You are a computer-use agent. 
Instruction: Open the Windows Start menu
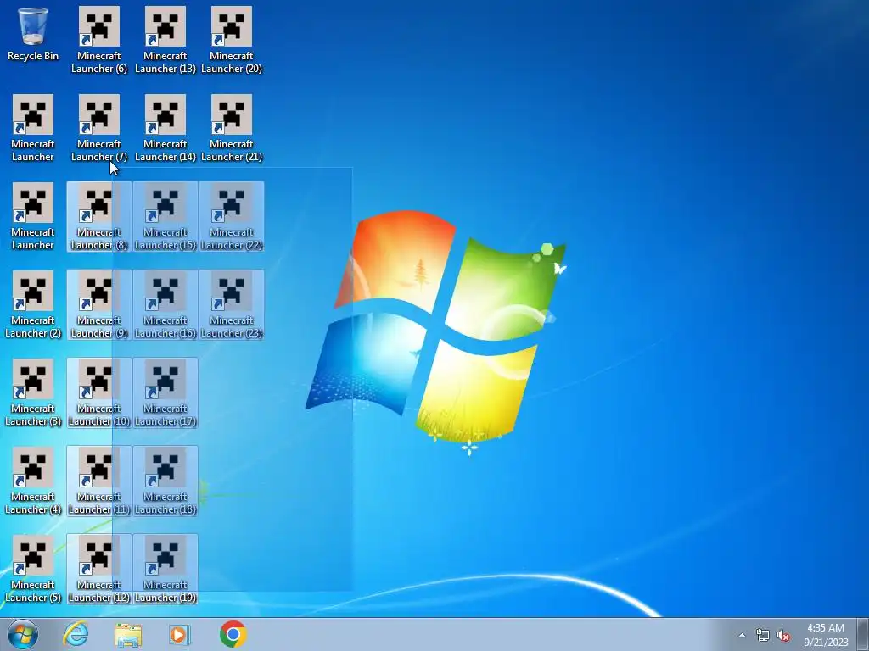point(23,634)
